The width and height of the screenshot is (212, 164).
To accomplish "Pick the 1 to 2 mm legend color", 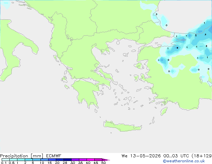I will (21, 160).
